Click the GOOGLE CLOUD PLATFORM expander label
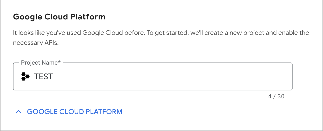The width and height of the screenshot is (323, 131). (75, 112)
